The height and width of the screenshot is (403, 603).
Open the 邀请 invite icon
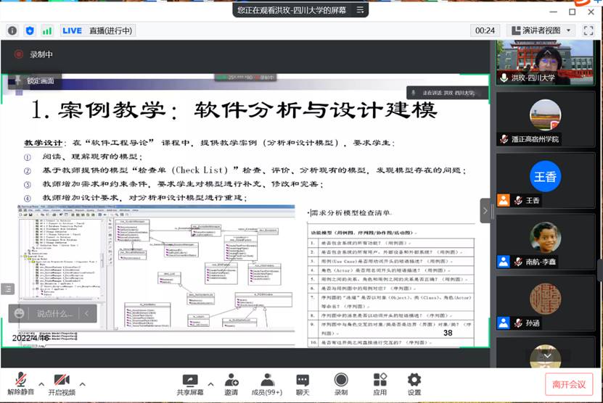(x=231, y=383)
